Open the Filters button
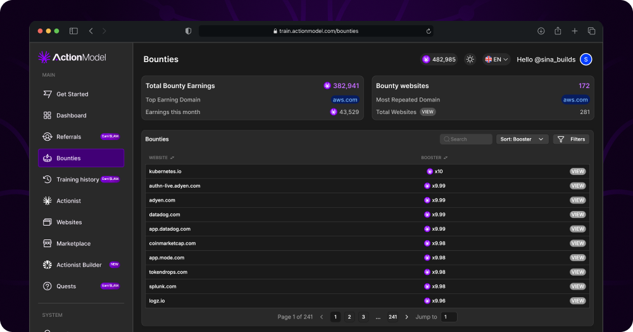The image size is (633, 332). [571, 139]
